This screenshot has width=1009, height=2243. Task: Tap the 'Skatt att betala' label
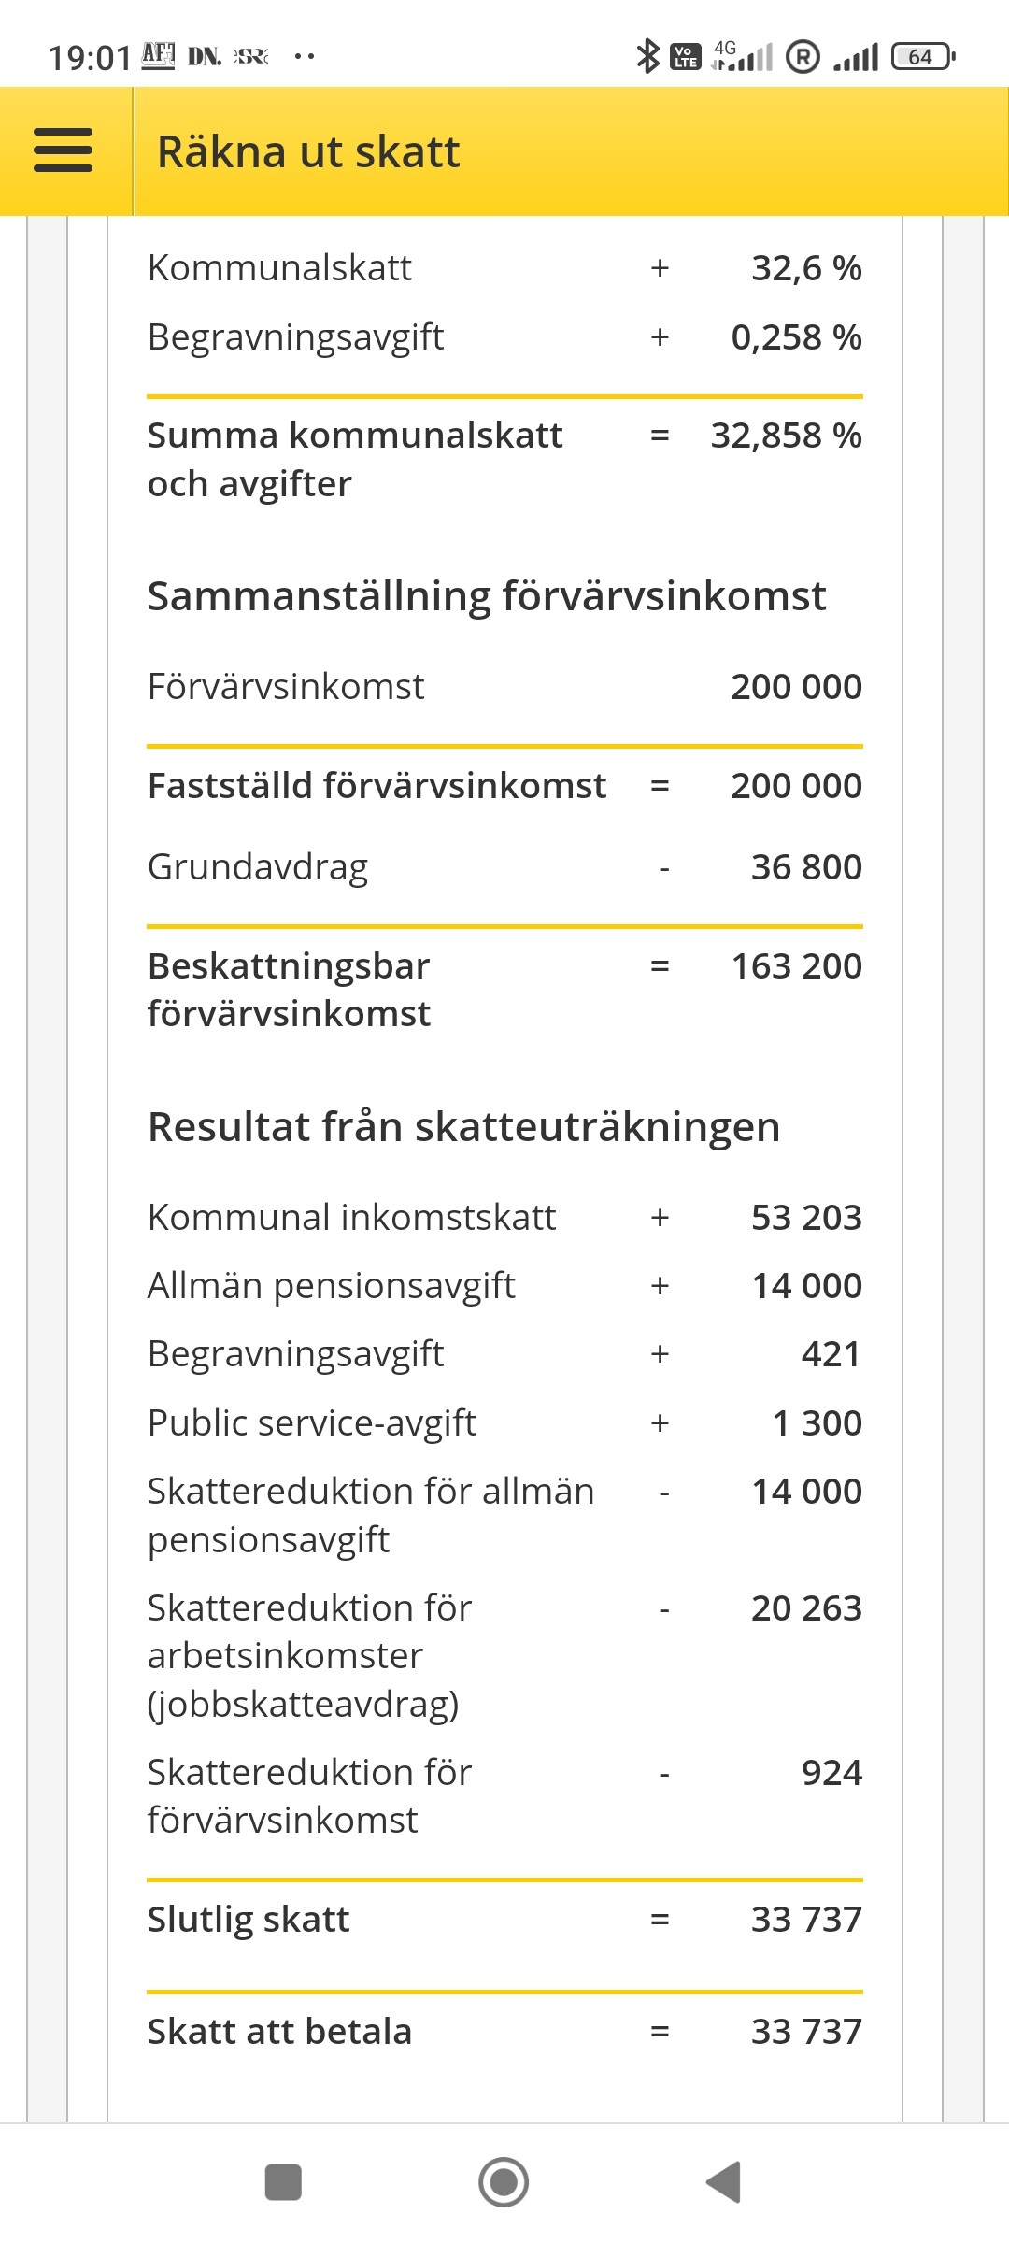coord(279,2032)
